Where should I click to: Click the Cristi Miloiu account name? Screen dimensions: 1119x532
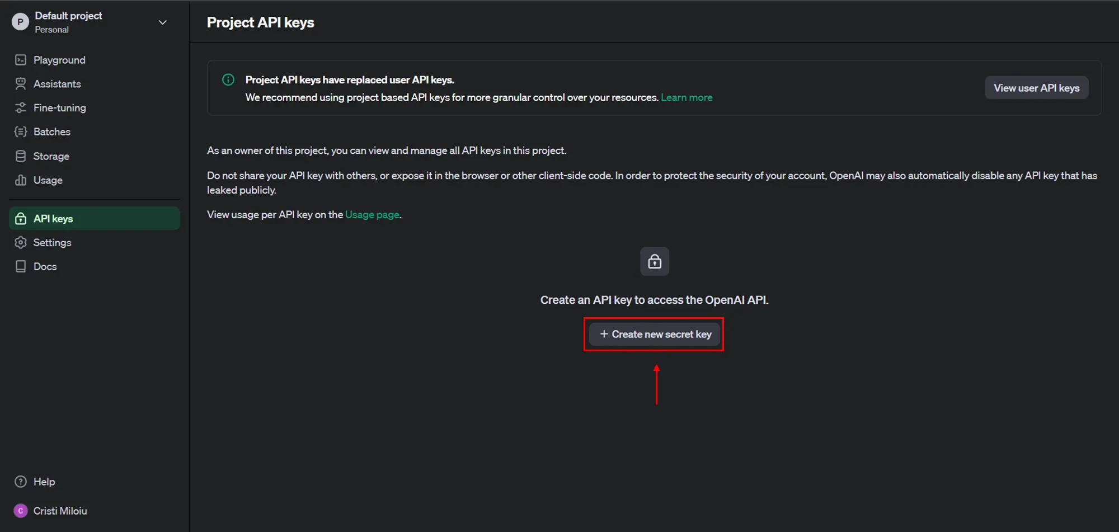tap(60, 511)
